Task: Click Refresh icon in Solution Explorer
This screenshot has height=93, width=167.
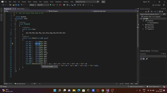Action: pos(158,12)
